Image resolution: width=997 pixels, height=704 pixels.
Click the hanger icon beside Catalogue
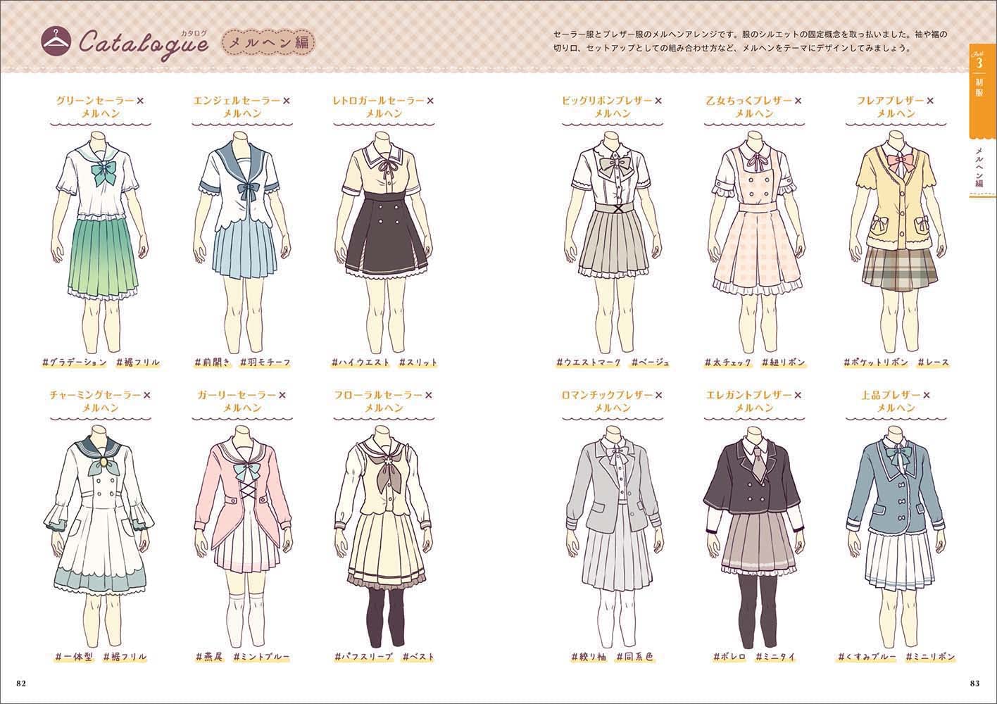53,42
